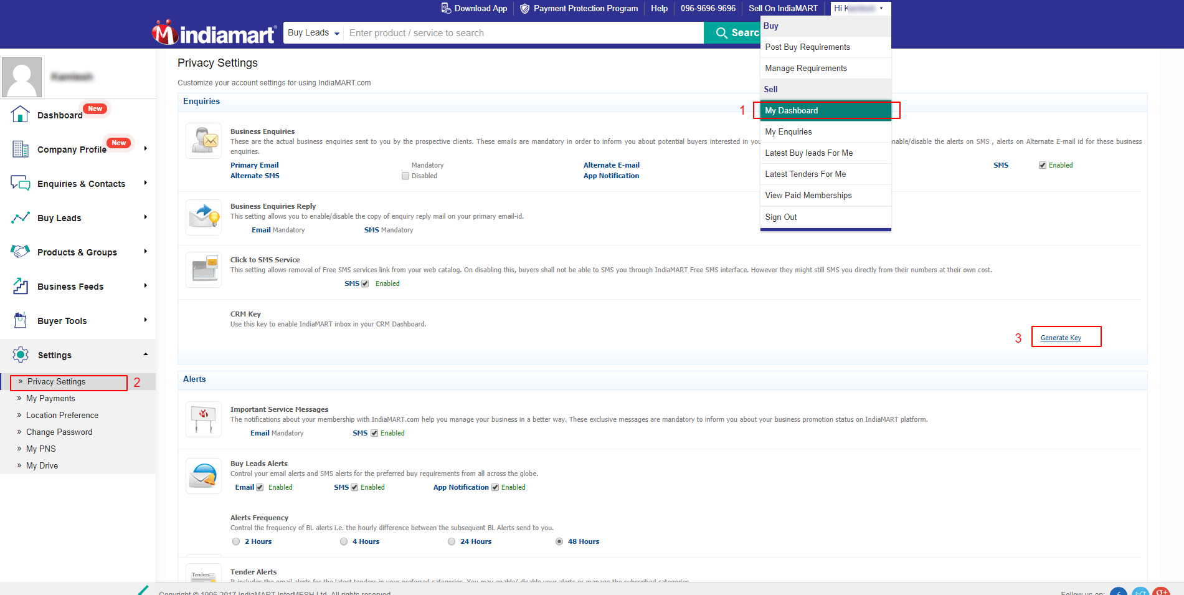Click the Settings gear icon
1184x595 pixels.
(x=21, y=355)
